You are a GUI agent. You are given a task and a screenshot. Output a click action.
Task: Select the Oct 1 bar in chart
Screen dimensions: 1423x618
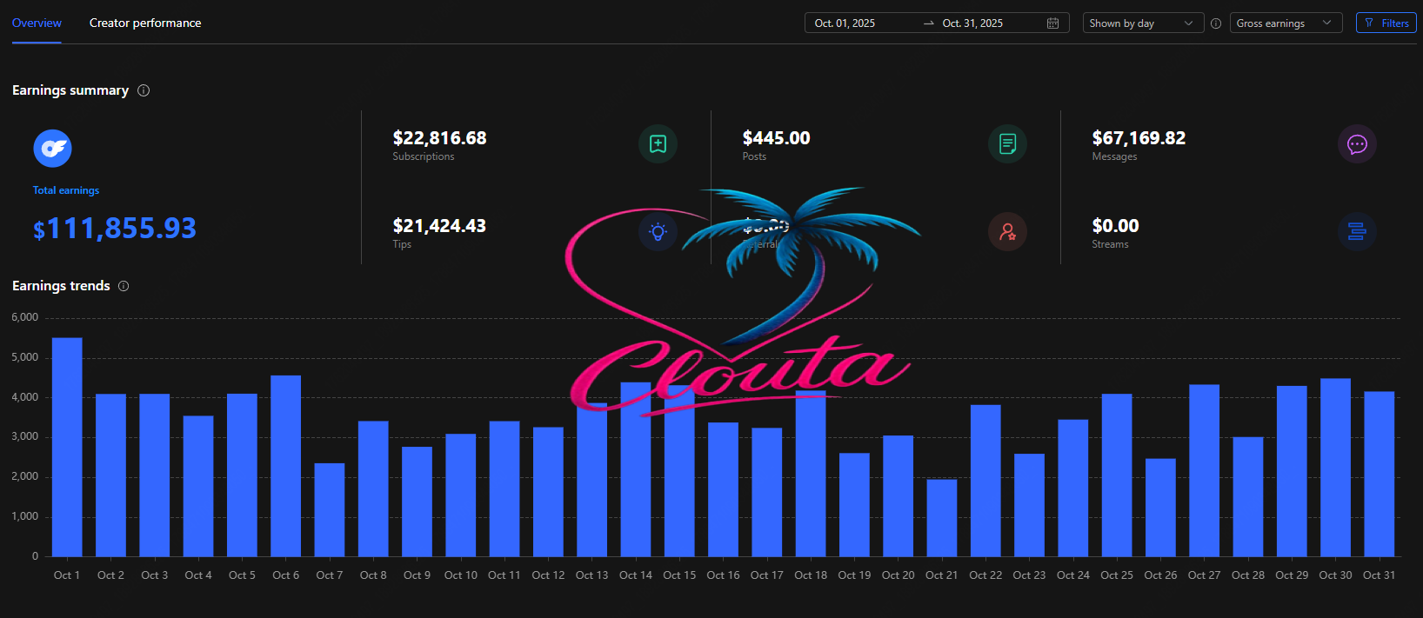pyautogui.click(x=67, y=447)
